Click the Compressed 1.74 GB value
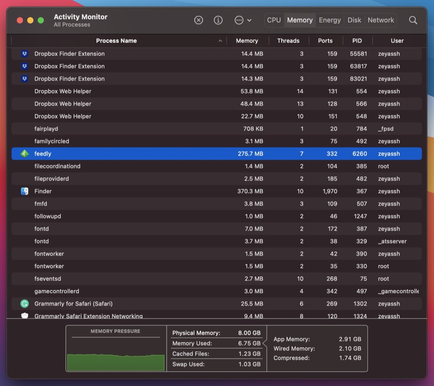Image resolution: width=434 pixels, height=386 pixels. coord(350,358)
